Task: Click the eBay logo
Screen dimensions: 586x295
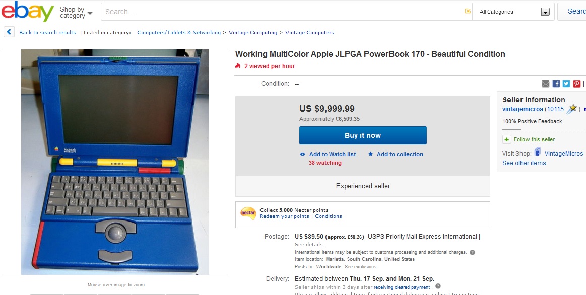Action: click(28, 11)
